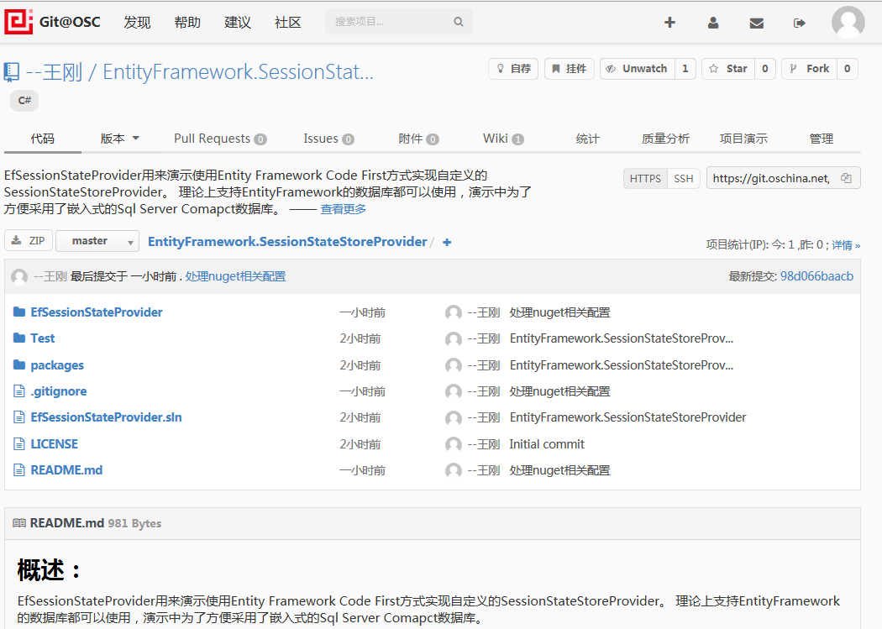The image size is (882, 629).
Task: Click the EfSessionStateProvider.sln file icon
Action: pos(19,417)
